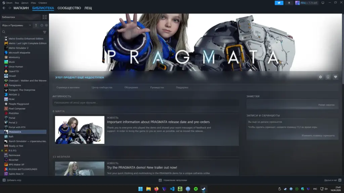Navigate back with the left arrow
The height and width of the screenshot is (193, 344).
tap(4, 8)
